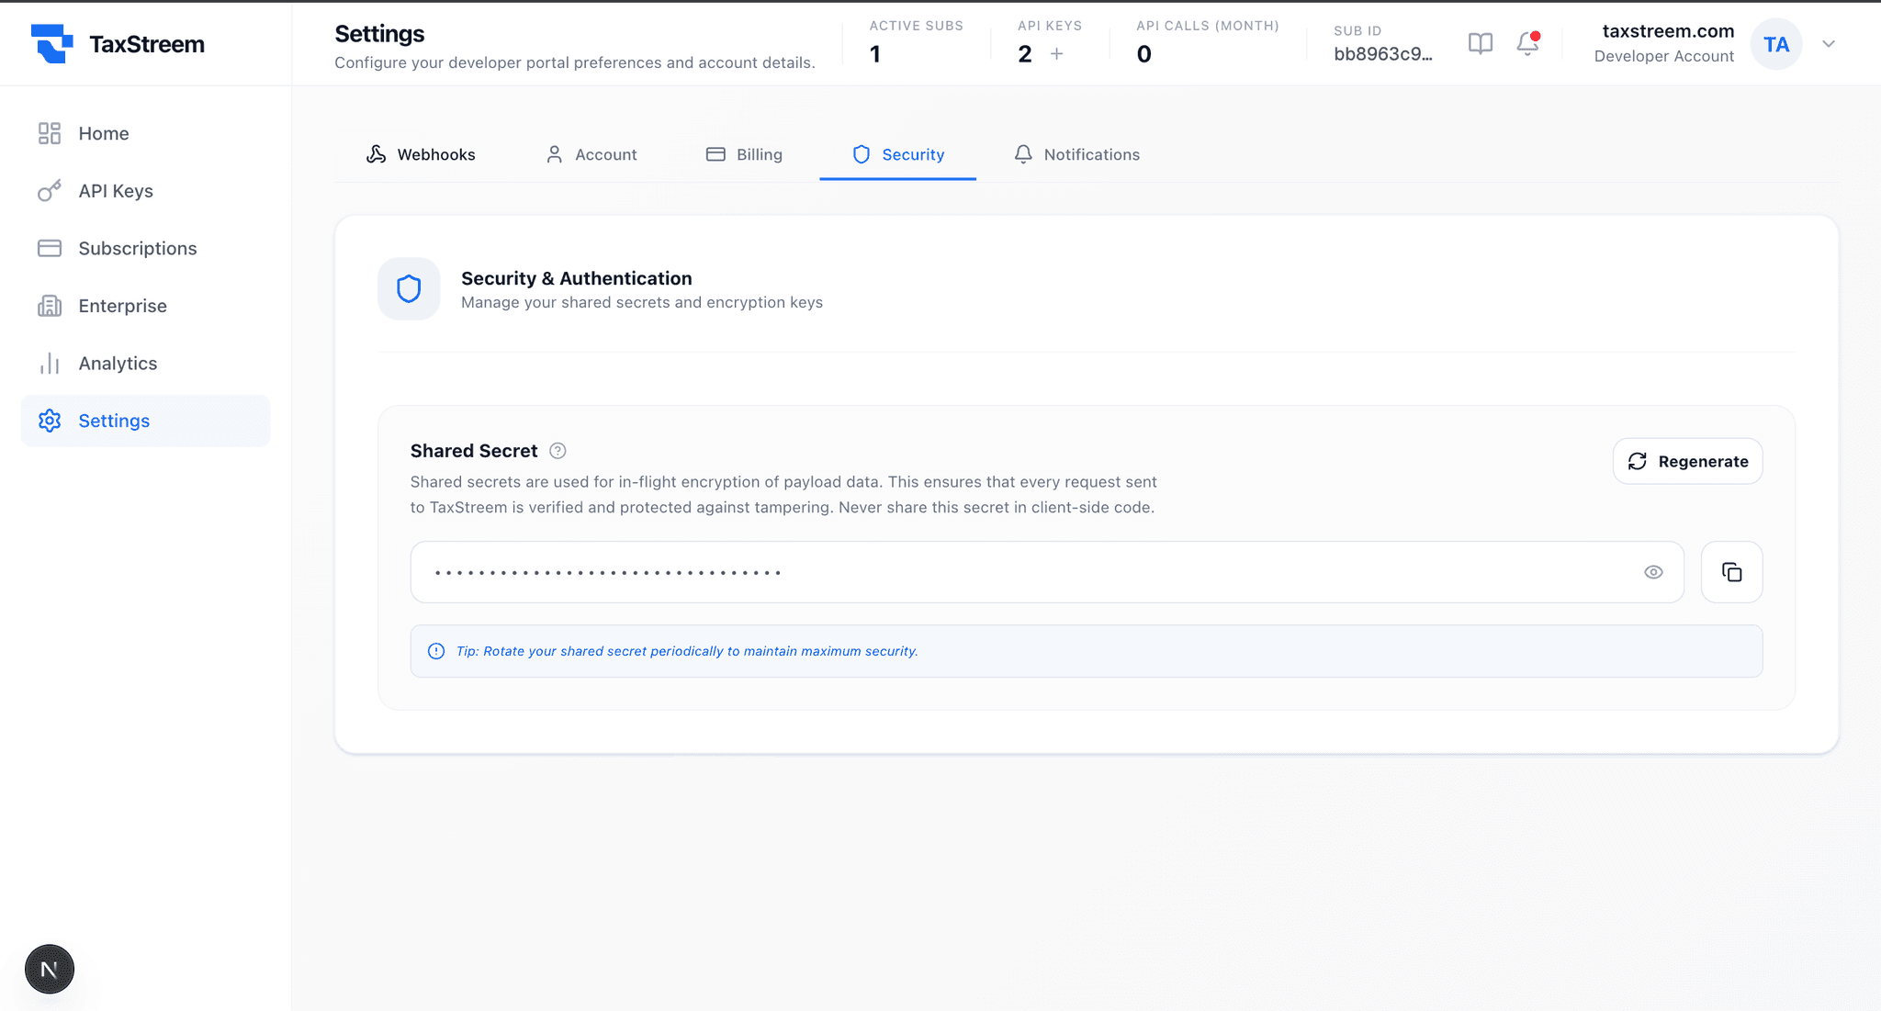Viewport: 1881px width, 1011px height.
Task: View the Analytics page
Action: (146, 364)
